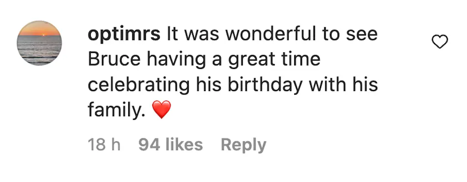The height and width of the screenshot is (182, 467).
Task: Click the comment text line starting with celebrating
Action: (x=233, y=85)
